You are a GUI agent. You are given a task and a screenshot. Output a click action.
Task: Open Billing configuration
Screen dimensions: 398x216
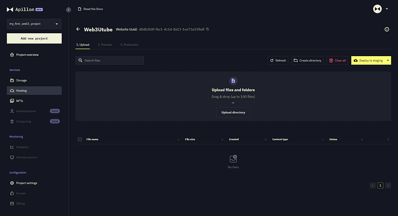tap(34, 204)
